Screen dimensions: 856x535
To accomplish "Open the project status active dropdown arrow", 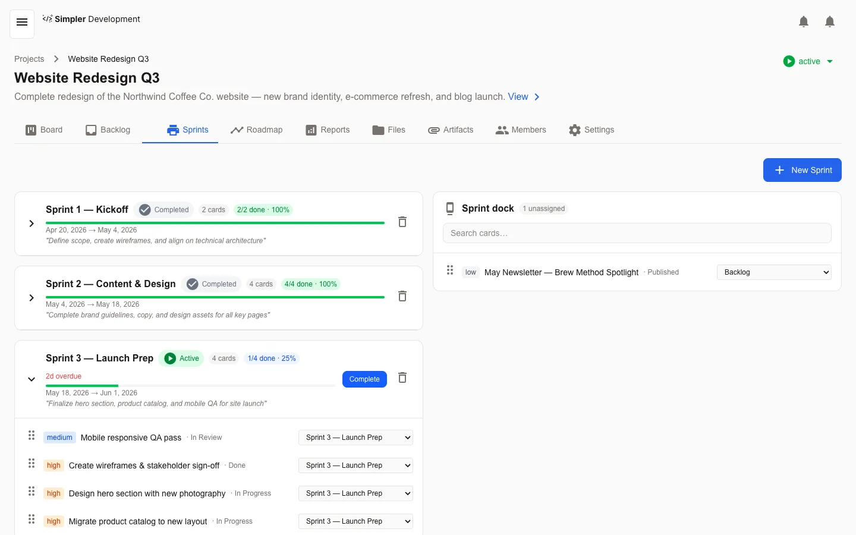I will tap(830, 61).
